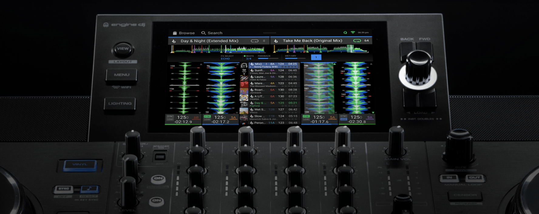539x214 pixels.
Task: Tap the upper round ON talkover button
Action: pyautogui.click(x=158, y=179)
